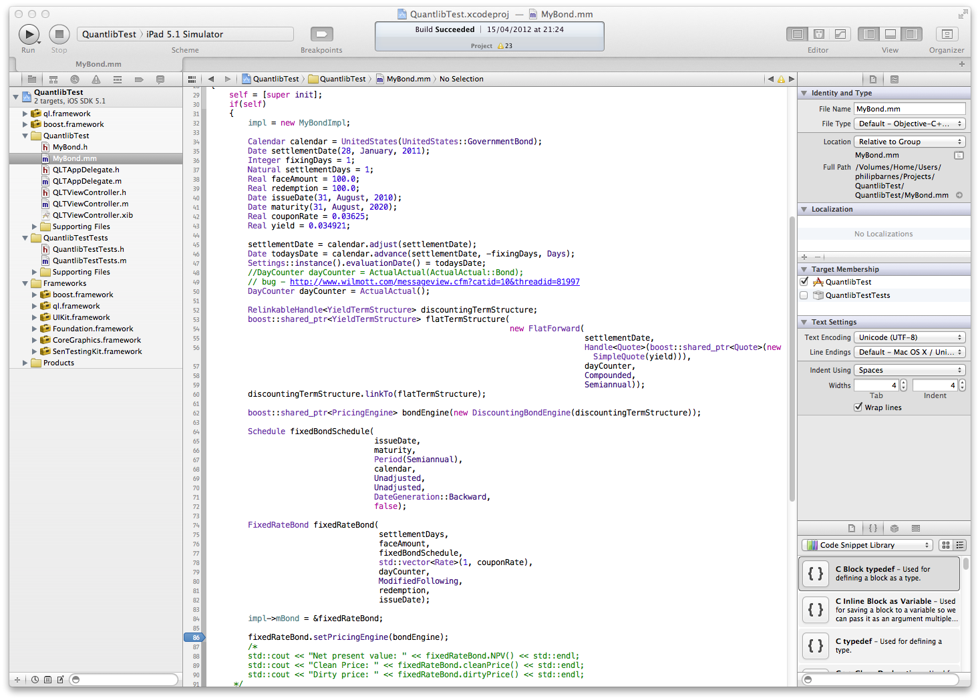This screenshot has width=980, height=700.
Task: Click the Run button
Action: click(x=29, y=34)
